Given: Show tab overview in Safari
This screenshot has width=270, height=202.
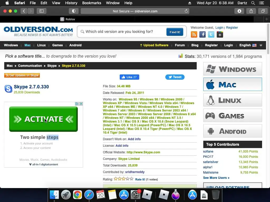Looking at the screenshot, I should pos(263,11).
